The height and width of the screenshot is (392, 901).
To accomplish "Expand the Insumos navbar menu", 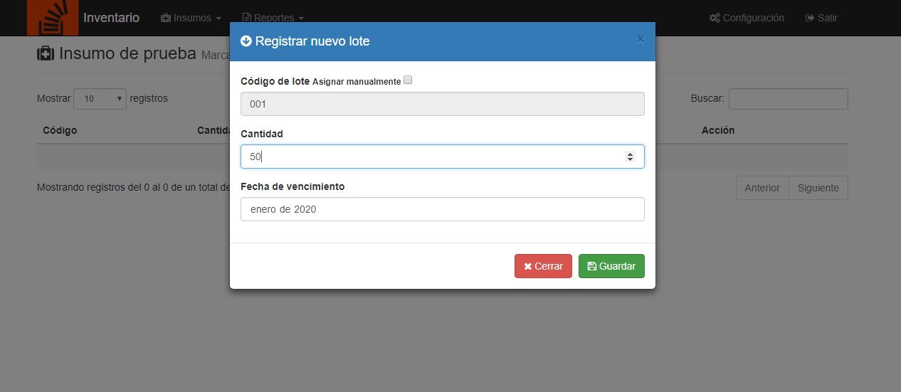I will coord(191,18).
